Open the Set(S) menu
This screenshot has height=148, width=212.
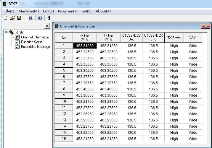coord(86,11)
